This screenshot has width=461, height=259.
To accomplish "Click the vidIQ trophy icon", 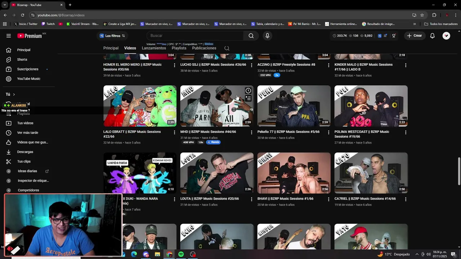I will [394, 36].
